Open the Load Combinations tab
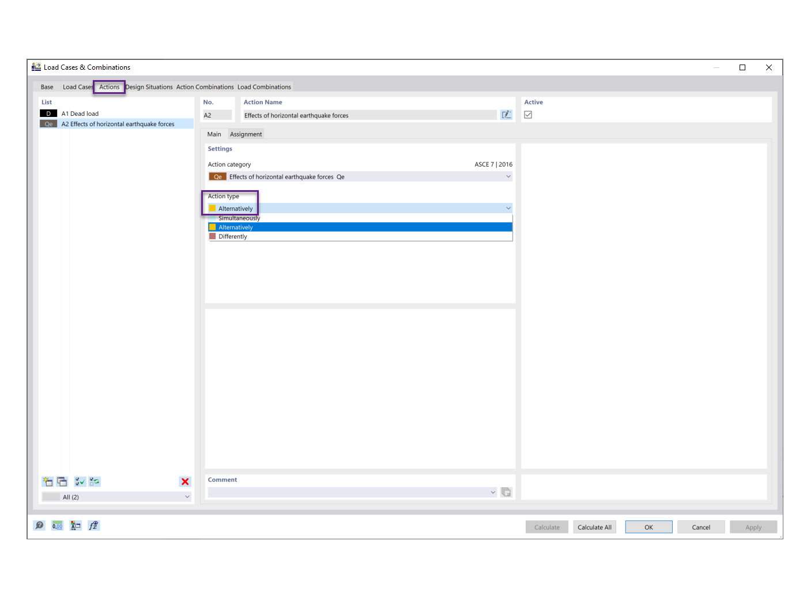The width and height of the screenshot is (807, 605). pos(264,87)
